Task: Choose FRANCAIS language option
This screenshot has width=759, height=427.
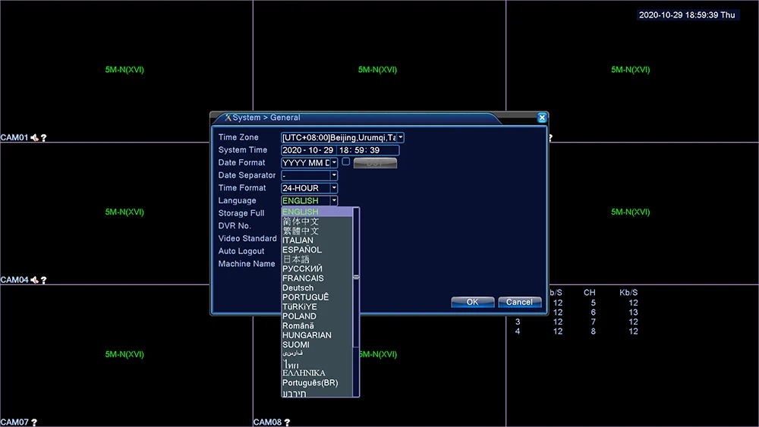Action: [317, 278]
